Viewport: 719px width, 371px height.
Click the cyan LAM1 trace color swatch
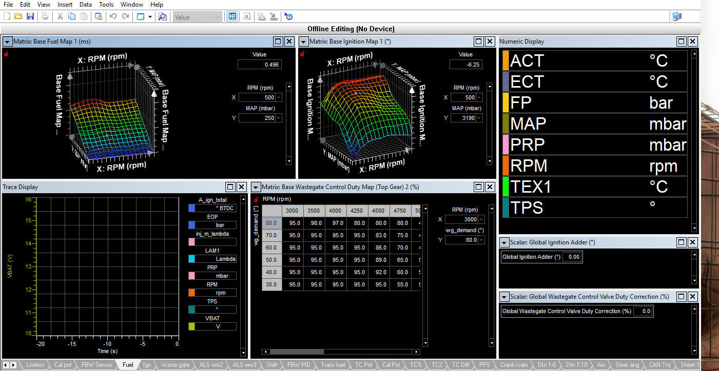click(192, 259)
